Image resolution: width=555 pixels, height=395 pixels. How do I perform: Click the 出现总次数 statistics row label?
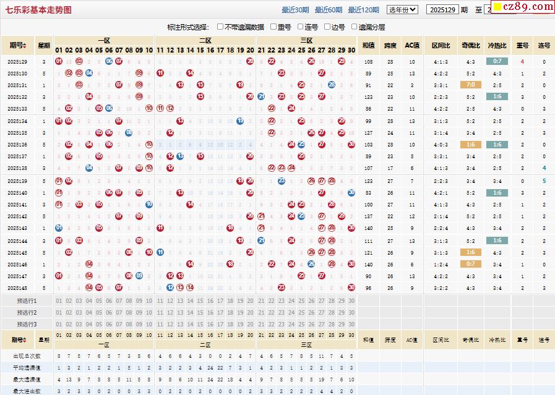coord(27,356)
